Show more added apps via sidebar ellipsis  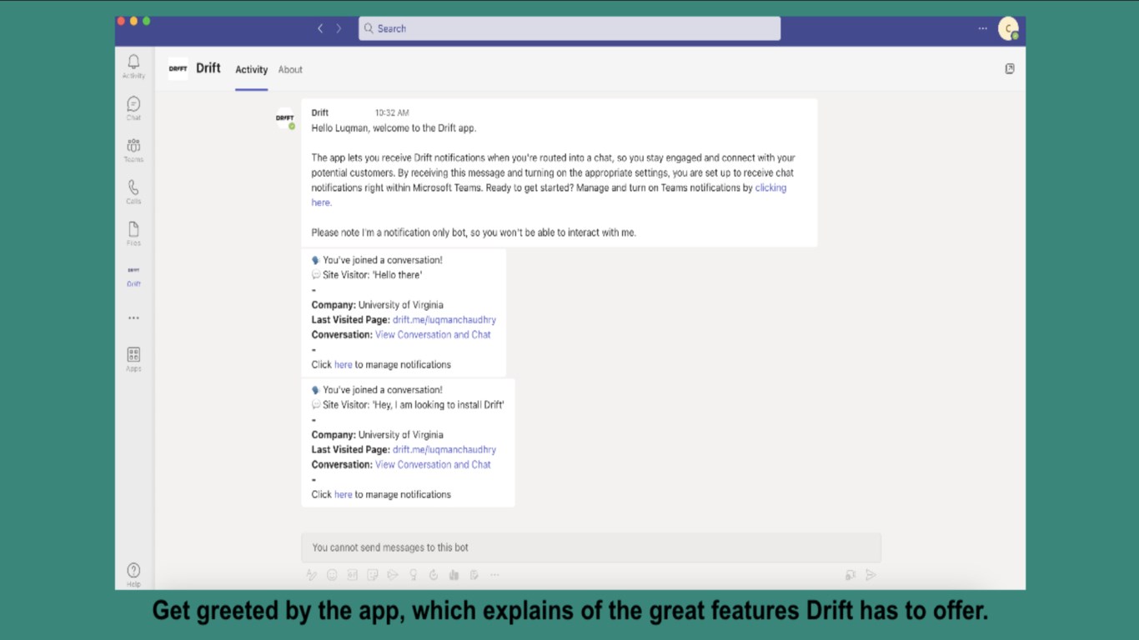pos(133,317)
